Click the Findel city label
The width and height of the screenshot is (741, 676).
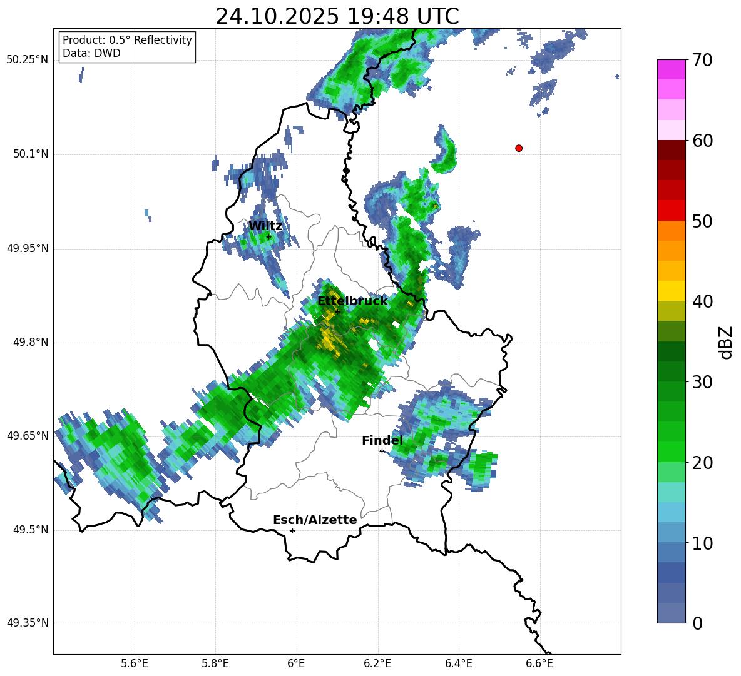point(382,440)
